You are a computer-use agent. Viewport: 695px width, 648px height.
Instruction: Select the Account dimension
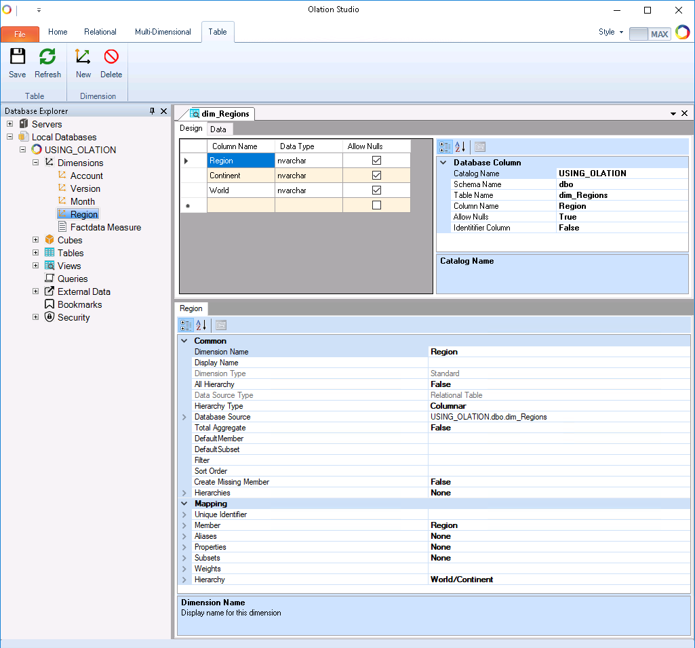[x=86, y=176]
